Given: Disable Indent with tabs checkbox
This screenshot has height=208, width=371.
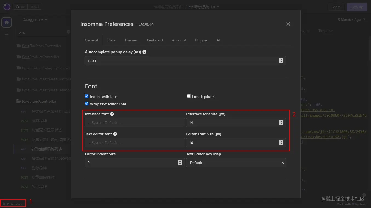Looking at the screenshot, I should (87, 96).
